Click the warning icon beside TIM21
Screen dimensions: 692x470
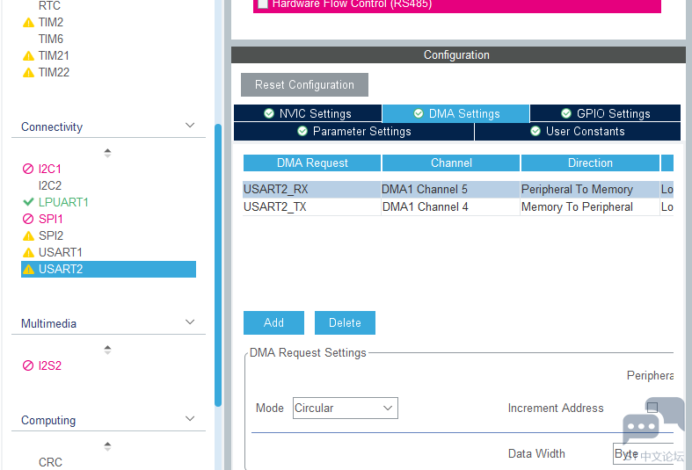pyautogui.click(x=28, y=56)
